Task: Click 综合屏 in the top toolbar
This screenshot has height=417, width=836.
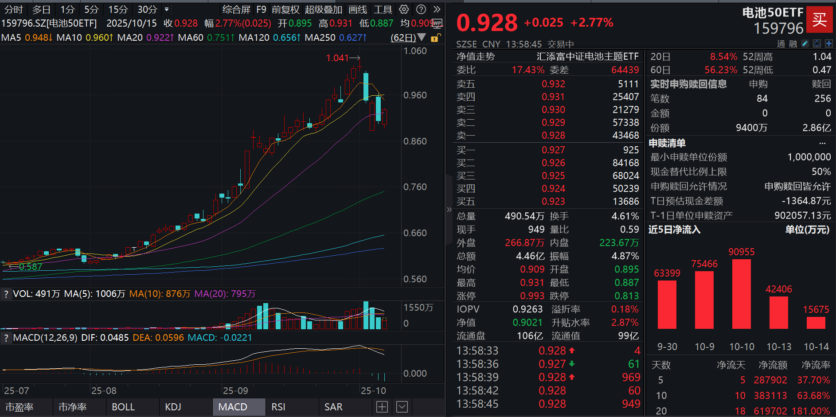Action: click(x=237, y=9)
